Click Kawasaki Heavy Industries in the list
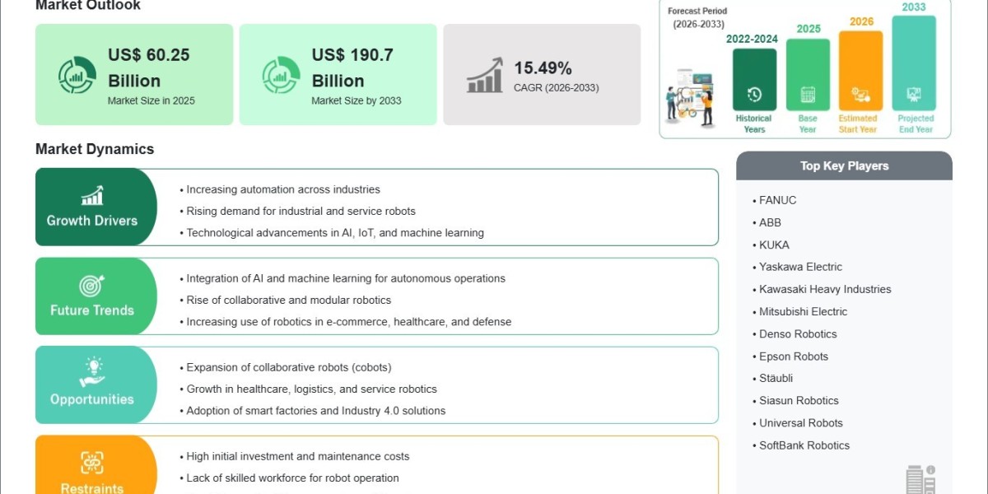Viewport: 988px width, 494px height. coord(825,289)
